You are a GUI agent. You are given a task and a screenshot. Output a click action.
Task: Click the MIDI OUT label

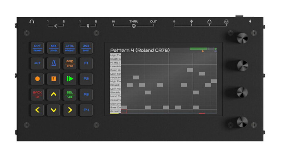pyautogui.click(x=153, y=22)
